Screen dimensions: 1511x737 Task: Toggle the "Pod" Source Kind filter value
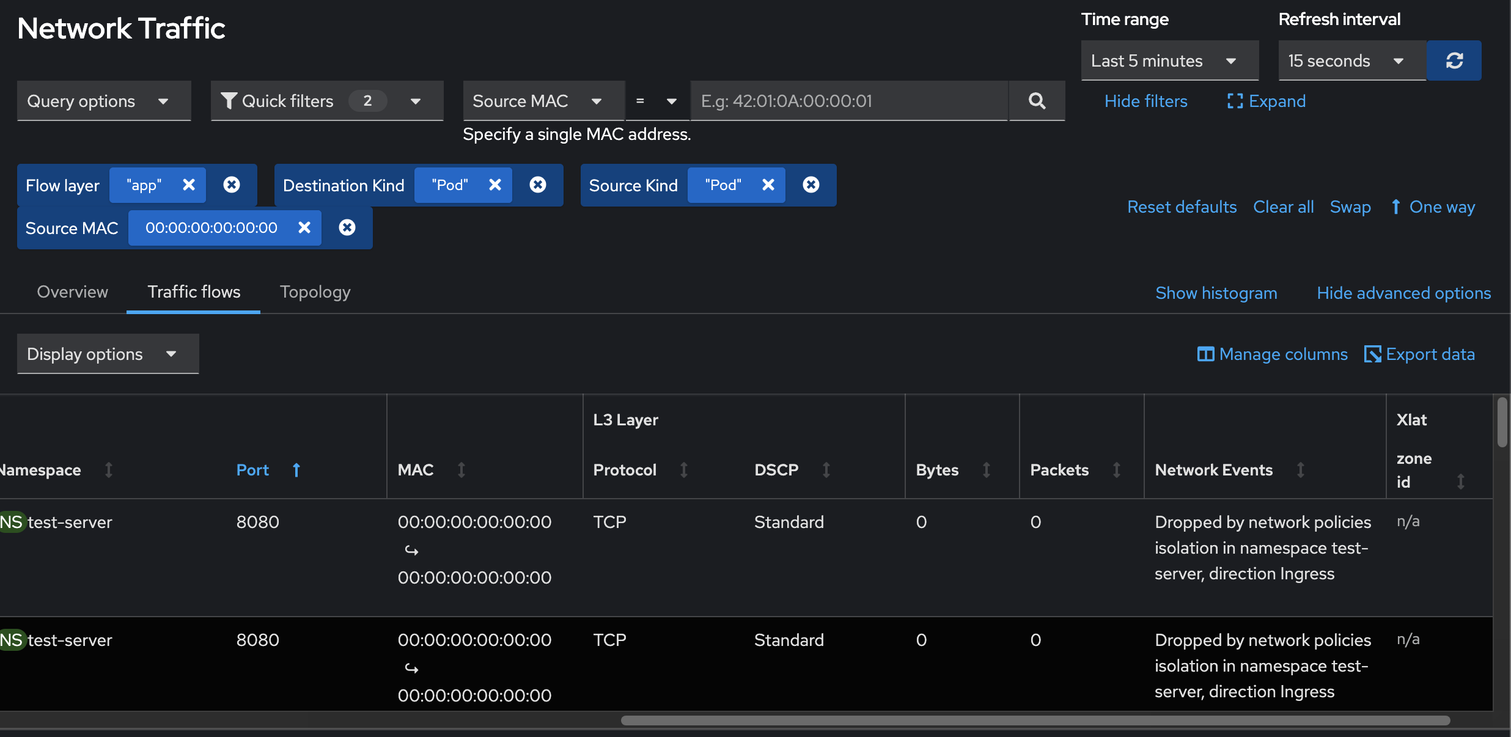pyautogui.click(x=723, y=185)
